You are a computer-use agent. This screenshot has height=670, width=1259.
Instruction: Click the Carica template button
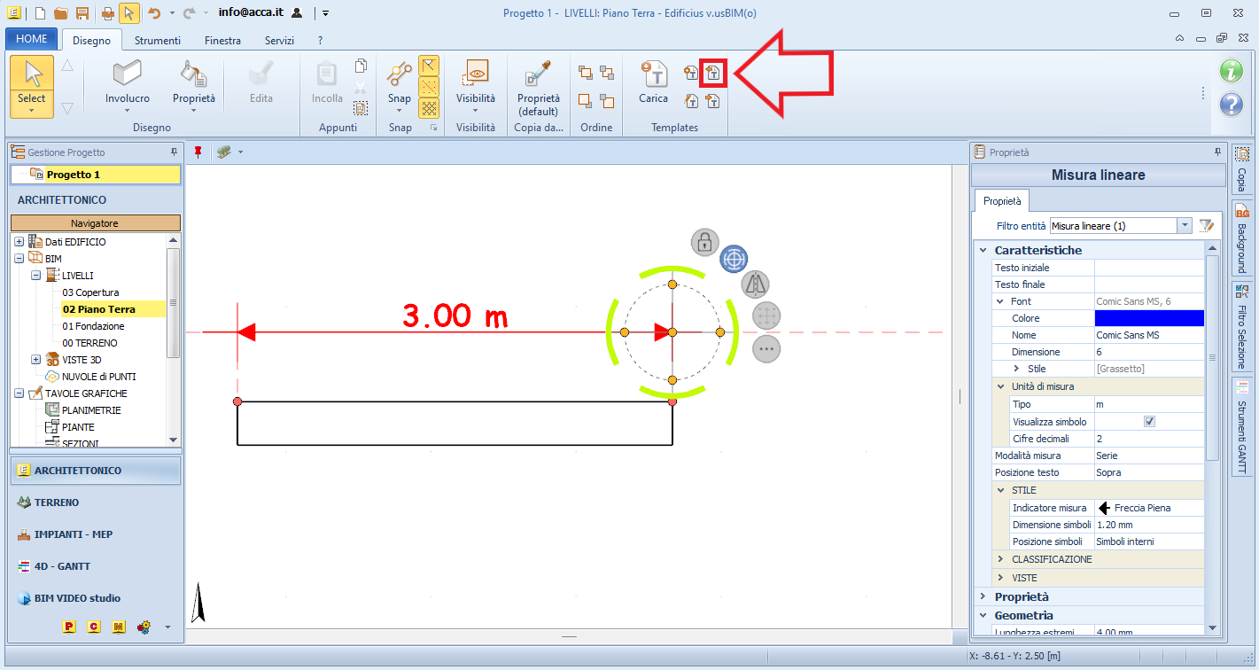point(654,83)
